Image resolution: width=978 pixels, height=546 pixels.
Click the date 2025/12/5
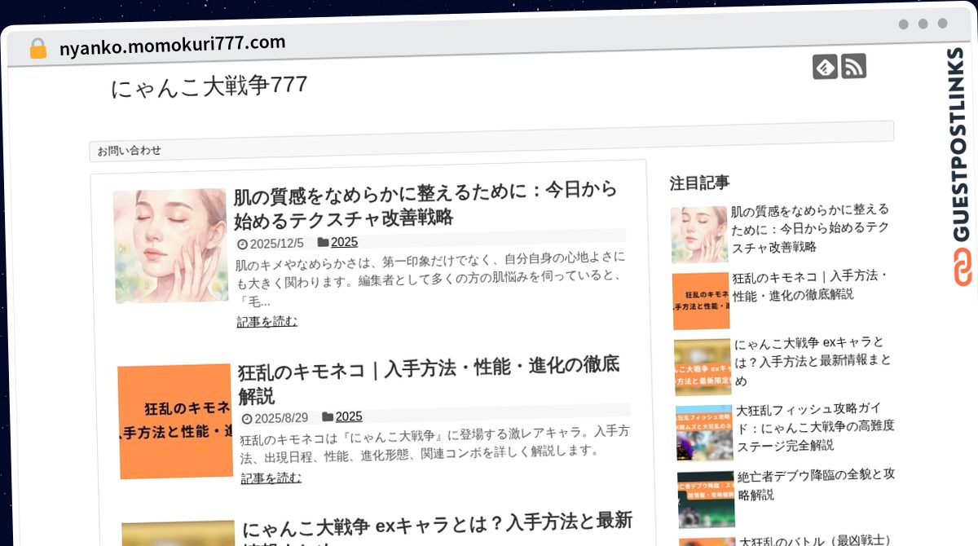[x=276, y=244]
